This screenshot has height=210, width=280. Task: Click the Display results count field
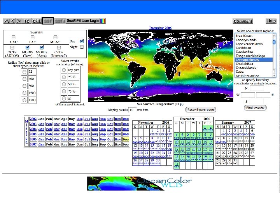pos(133,110)
